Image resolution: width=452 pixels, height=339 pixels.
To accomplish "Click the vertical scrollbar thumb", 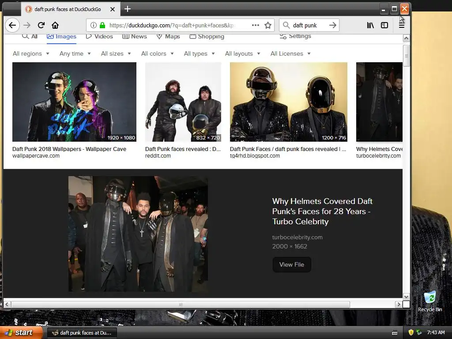I will click(x=406, y=56).
